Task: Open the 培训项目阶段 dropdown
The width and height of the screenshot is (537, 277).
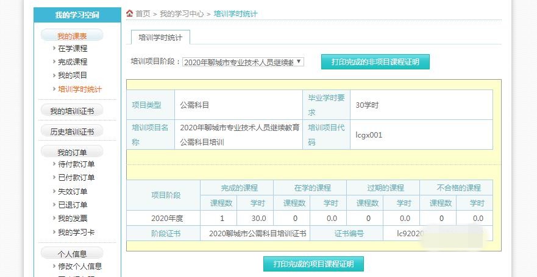Action: pyautogui.click(x=243, y=61)
